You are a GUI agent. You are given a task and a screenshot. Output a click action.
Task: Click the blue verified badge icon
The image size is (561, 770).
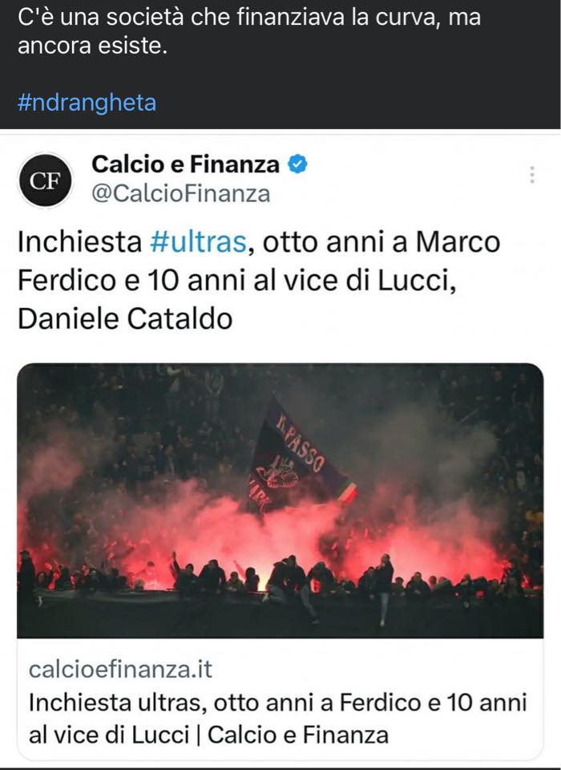[x=297, y=164]
